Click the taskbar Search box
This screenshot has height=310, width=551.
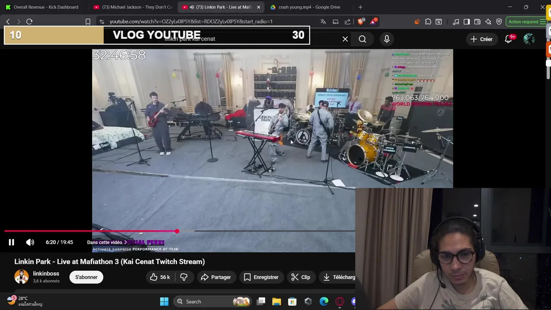point(213,301)
